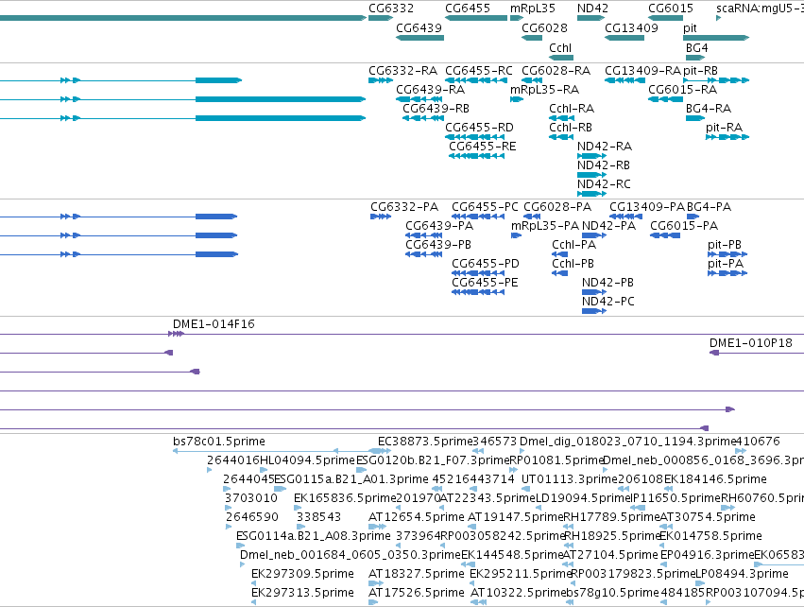
Task: Click EST EK297313.5prime
Action: click(302, 593)
